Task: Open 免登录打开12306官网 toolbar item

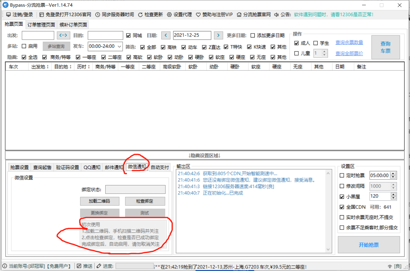Action: click(x=65, y=15)
